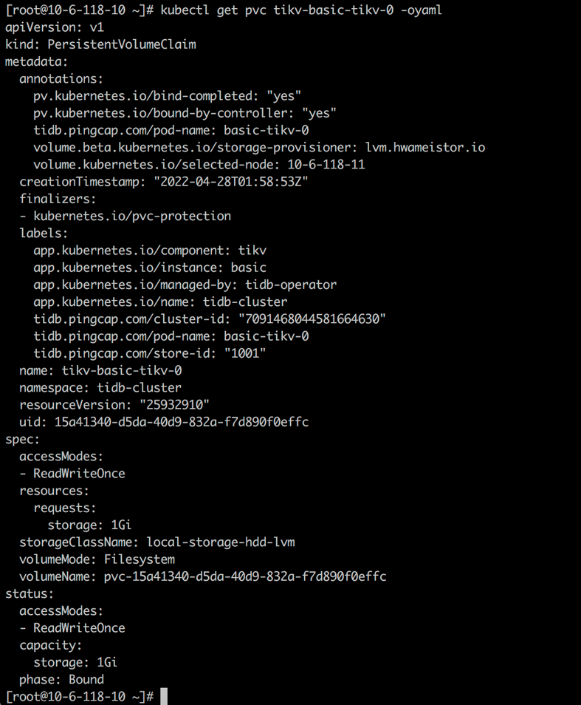
Task: Click the storage-provisioner value lvm.hwameistor.io
Action: click(x=425, y=147)
